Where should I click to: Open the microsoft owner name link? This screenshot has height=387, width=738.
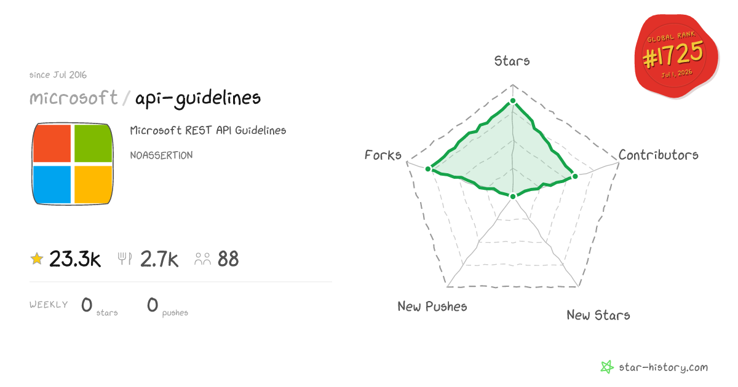74,98
